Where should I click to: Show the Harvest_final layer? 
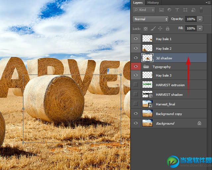136,104
